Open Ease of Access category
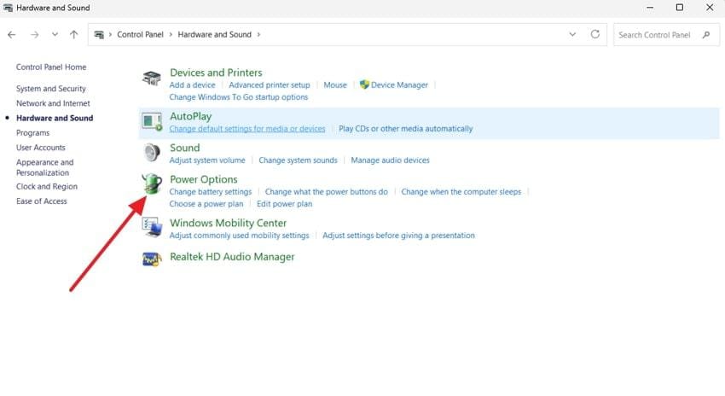The height and width of the screenshot is (396, 725). [x=42, y=201]
